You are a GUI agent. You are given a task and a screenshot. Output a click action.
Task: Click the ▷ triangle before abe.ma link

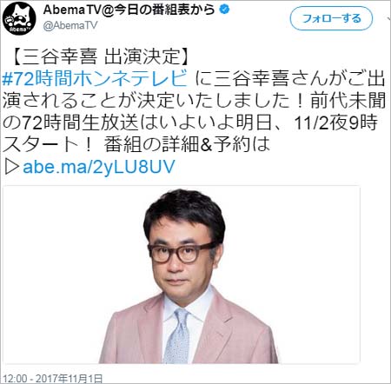[x=12, y=167]
